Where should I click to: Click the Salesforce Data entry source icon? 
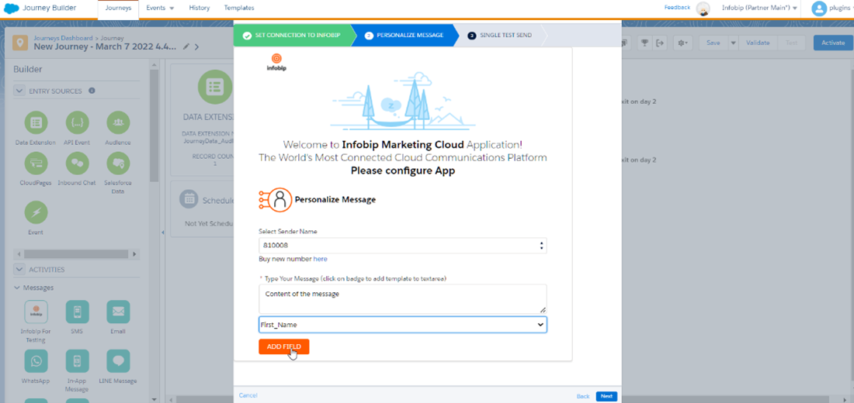118,163
